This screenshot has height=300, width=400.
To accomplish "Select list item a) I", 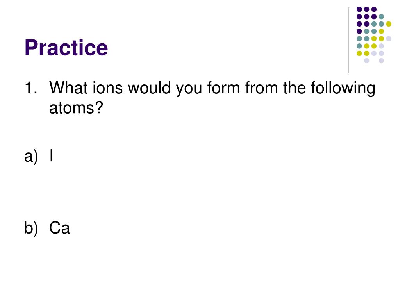I will (x=39, y=156).
